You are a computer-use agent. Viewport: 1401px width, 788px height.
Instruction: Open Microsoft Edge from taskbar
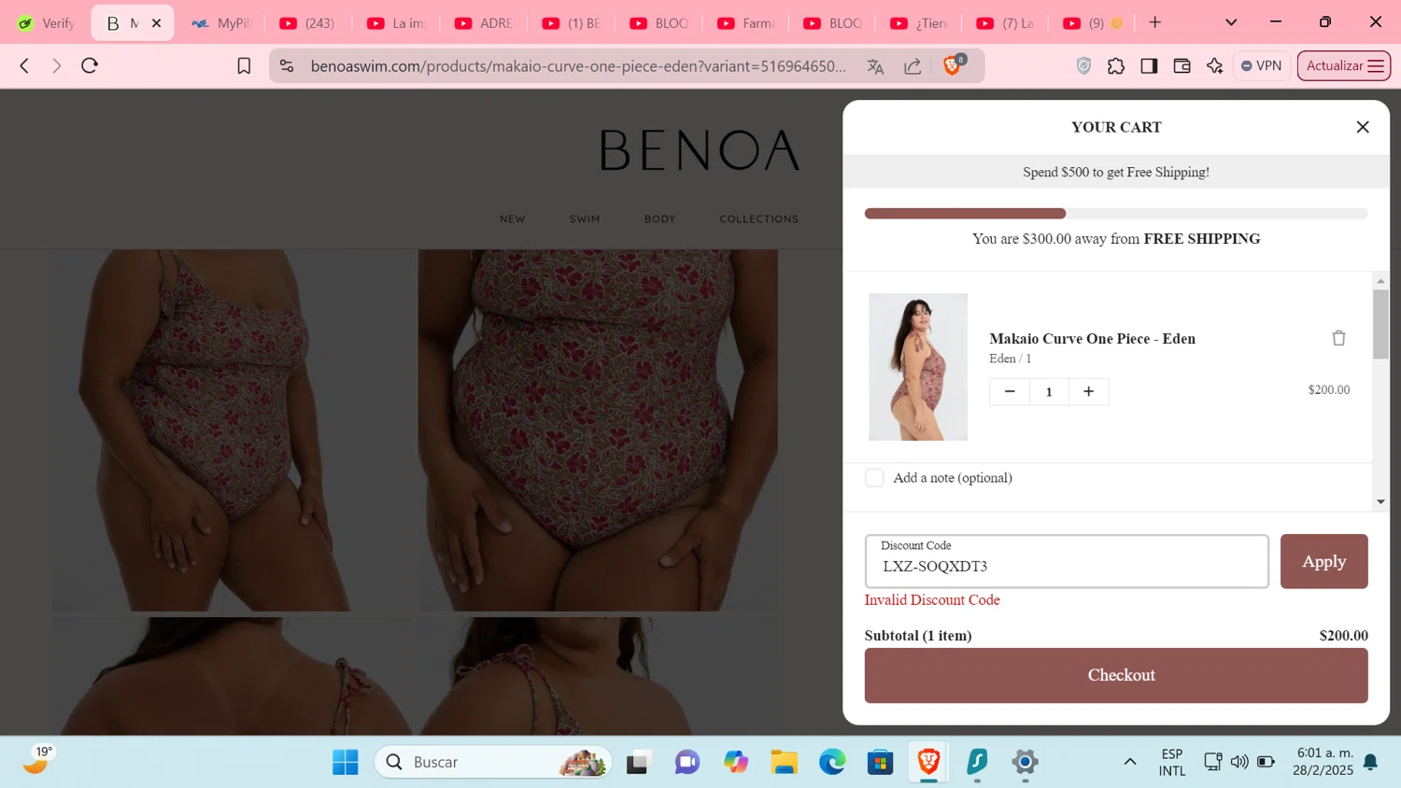(x=832, y=762)
